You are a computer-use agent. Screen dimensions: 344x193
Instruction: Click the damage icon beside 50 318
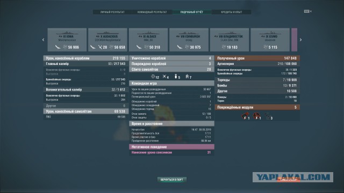point(146,47)
